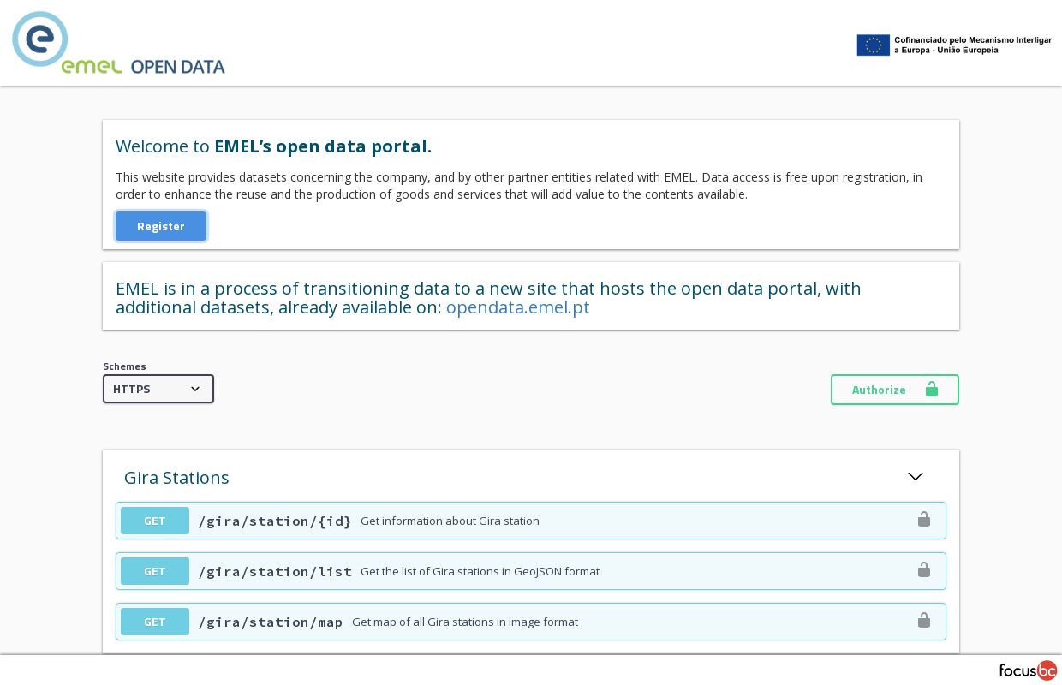Collapse the Gira Stations section with the chevron
Viewport: 1062px width, 685px height.
coord(916,477)
